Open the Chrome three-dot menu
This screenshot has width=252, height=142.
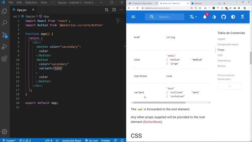coord(249,8)
